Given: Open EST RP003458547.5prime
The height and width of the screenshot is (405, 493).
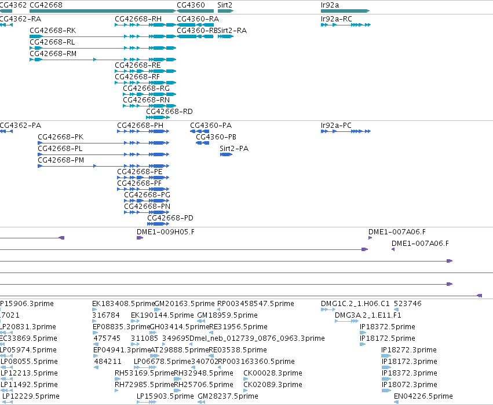Looking at the screenshot, I should coord(256,304).
